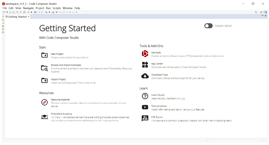269x145 pixels.
Task: Open the rocket launch dropdown arrow
Action: (31, 12)
